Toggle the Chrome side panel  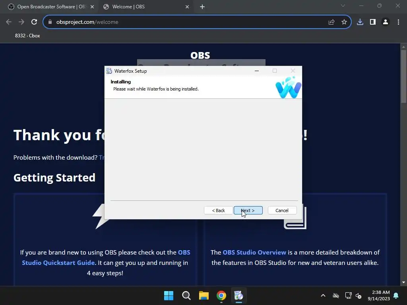click(x=373, y=22)
